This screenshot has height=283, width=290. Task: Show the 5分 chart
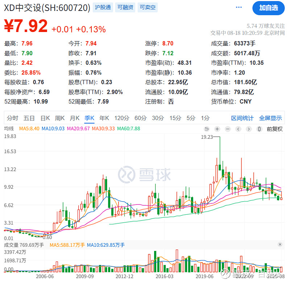click(191, 118)
